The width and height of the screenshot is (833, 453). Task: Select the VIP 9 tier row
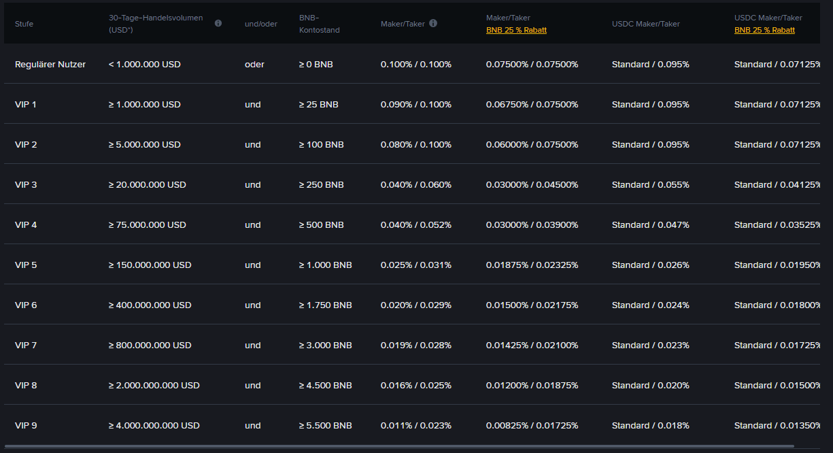coord(25,425)
